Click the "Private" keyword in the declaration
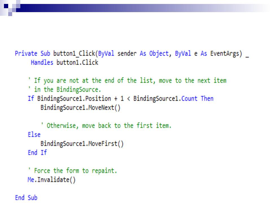This screenshot has height=203, width=271. [26, 54]
